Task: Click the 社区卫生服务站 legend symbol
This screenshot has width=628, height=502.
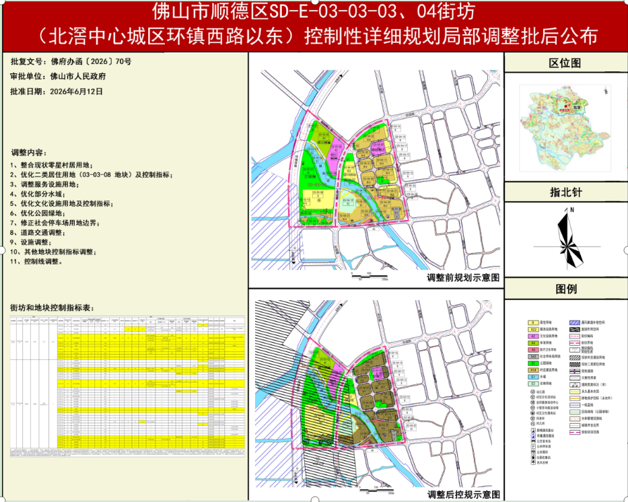Action: click(x=532, y=413)
